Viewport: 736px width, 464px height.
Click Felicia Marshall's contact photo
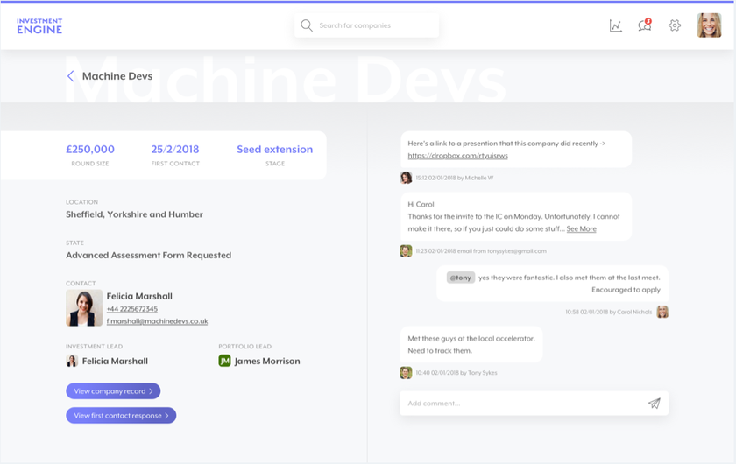[x=84, y=308]
